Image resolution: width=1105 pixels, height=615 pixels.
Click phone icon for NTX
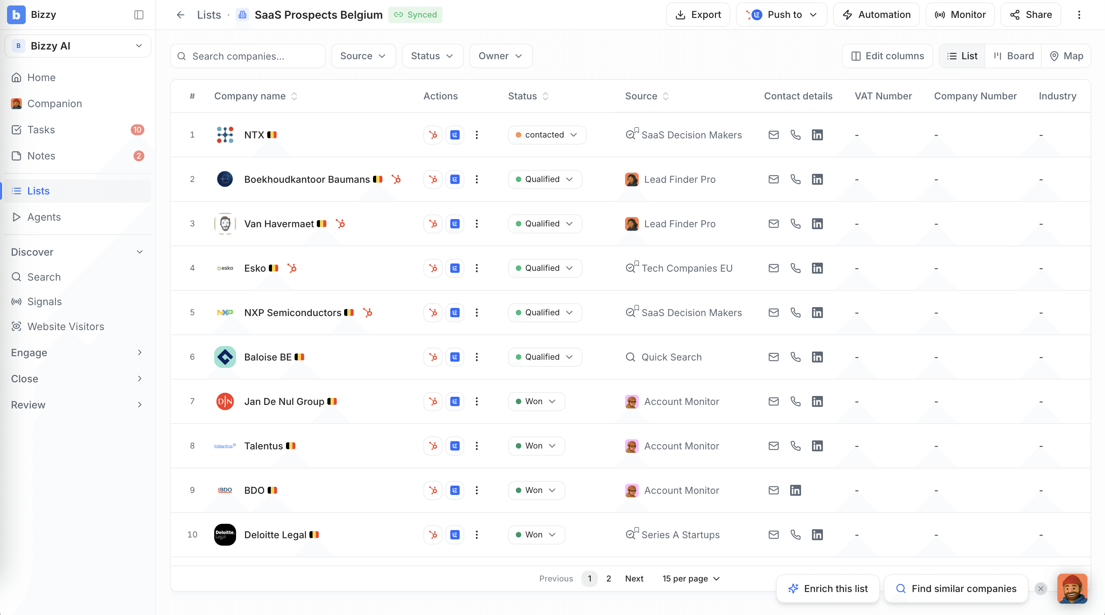(795, 135)
